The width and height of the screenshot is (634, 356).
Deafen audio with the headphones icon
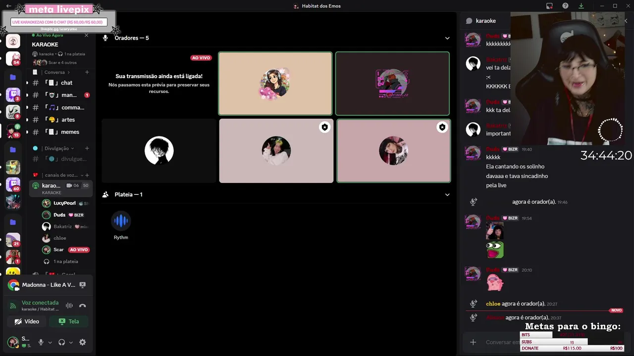click(62, 342)
